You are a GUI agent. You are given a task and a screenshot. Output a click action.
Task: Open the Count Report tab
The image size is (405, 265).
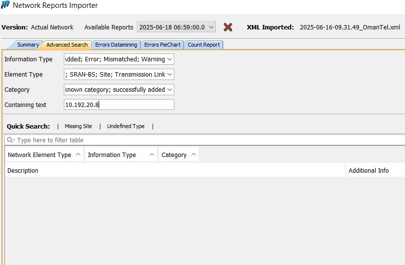(x=203, y=45)
